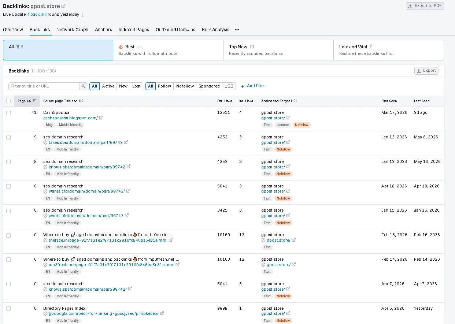This screenshot has height=324, width=455.
Task: Open gpost.store external link icon in header
Action: (63, 6)
